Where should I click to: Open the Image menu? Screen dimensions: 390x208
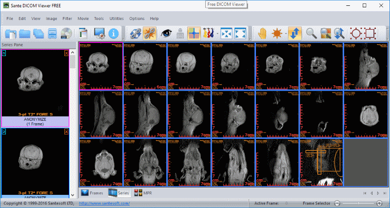click(x=52, y=19)
